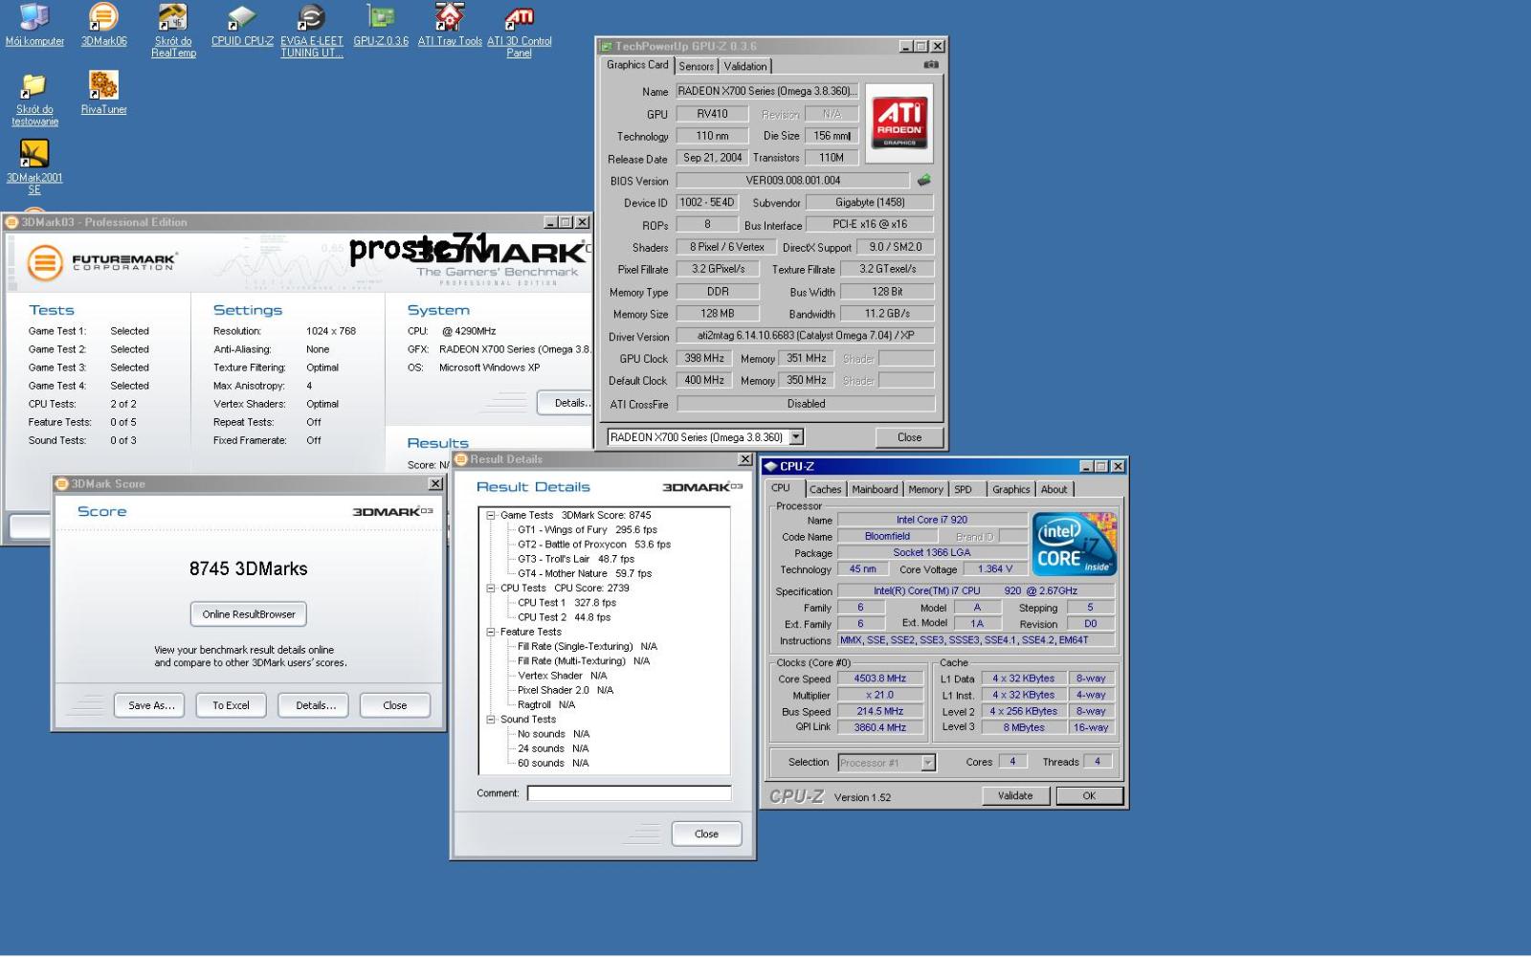1531x957 pixels.
Task: Click the ATI Radeon logo in GPU-Z
Action: [899, 123]
